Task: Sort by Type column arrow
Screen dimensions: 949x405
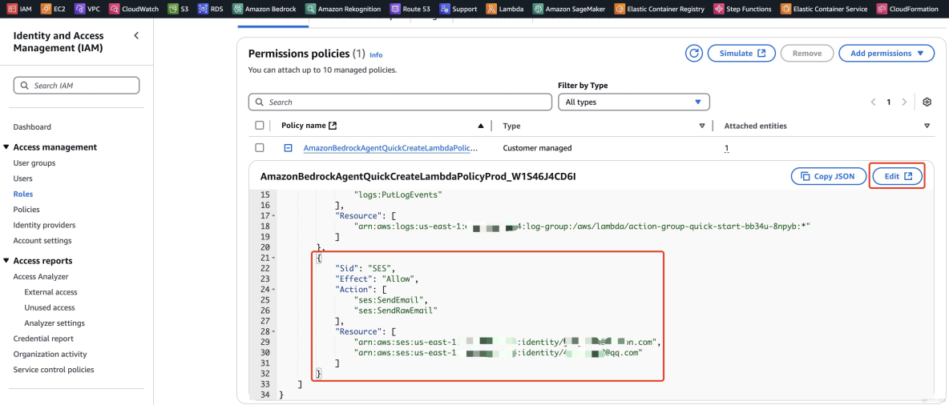Action: coord(702,126)
